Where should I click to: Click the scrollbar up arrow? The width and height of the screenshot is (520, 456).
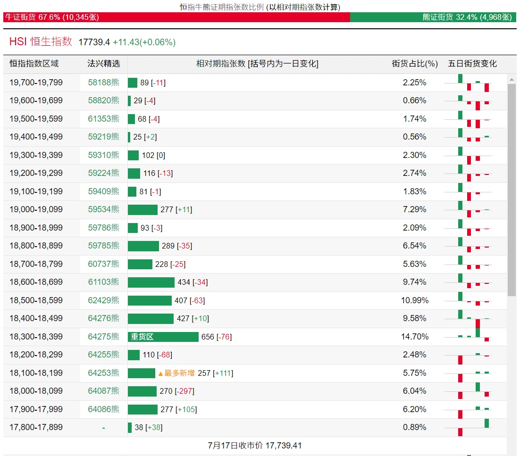click(x=512, y=79)
